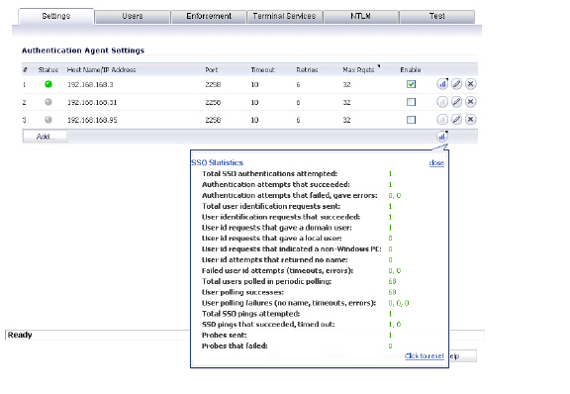Open the Terminal Services tab
570x394 pixels.
pyautogui.click(x=285, y=17)
